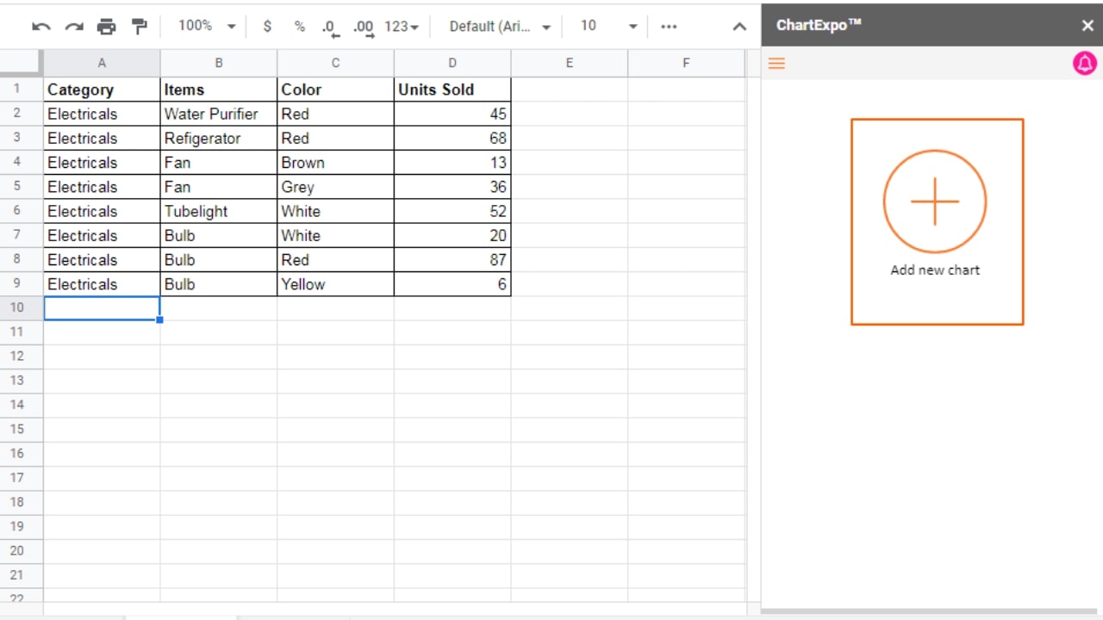Select row 15 header

[22, 429]
